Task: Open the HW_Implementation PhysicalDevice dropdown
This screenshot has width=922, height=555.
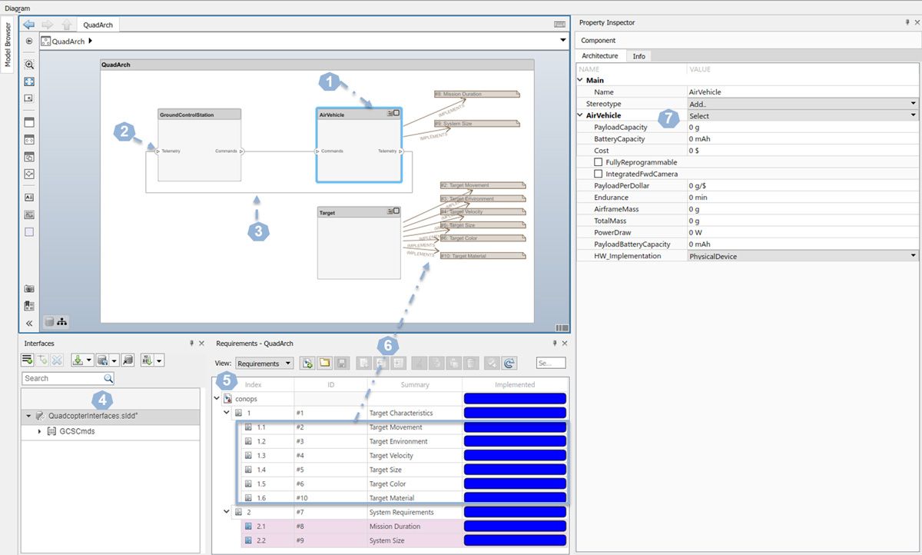Action: point(914,255)
